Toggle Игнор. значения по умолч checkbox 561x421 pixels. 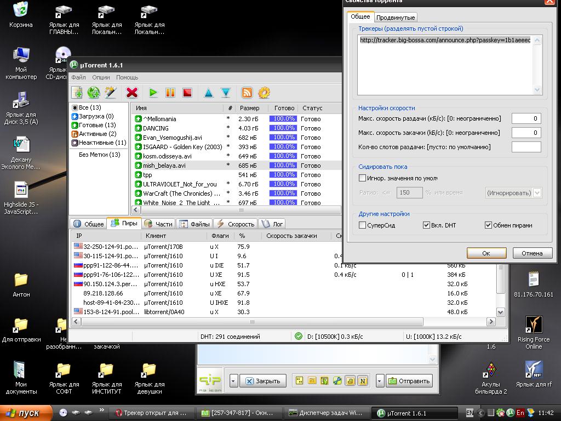(362, 178)
